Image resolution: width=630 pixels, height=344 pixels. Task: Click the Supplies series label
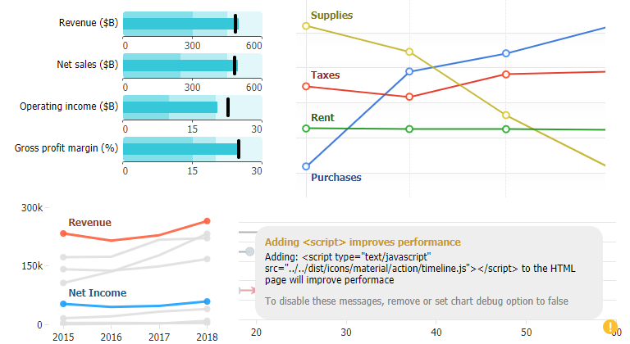(332, 15)
